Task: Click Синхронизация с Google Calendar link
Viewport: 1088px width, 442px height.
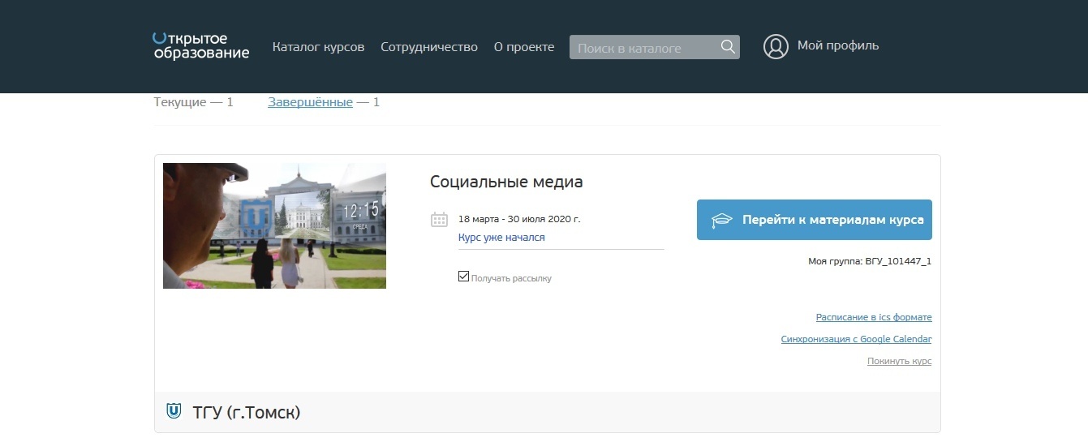Action: (x=856, y=339)
